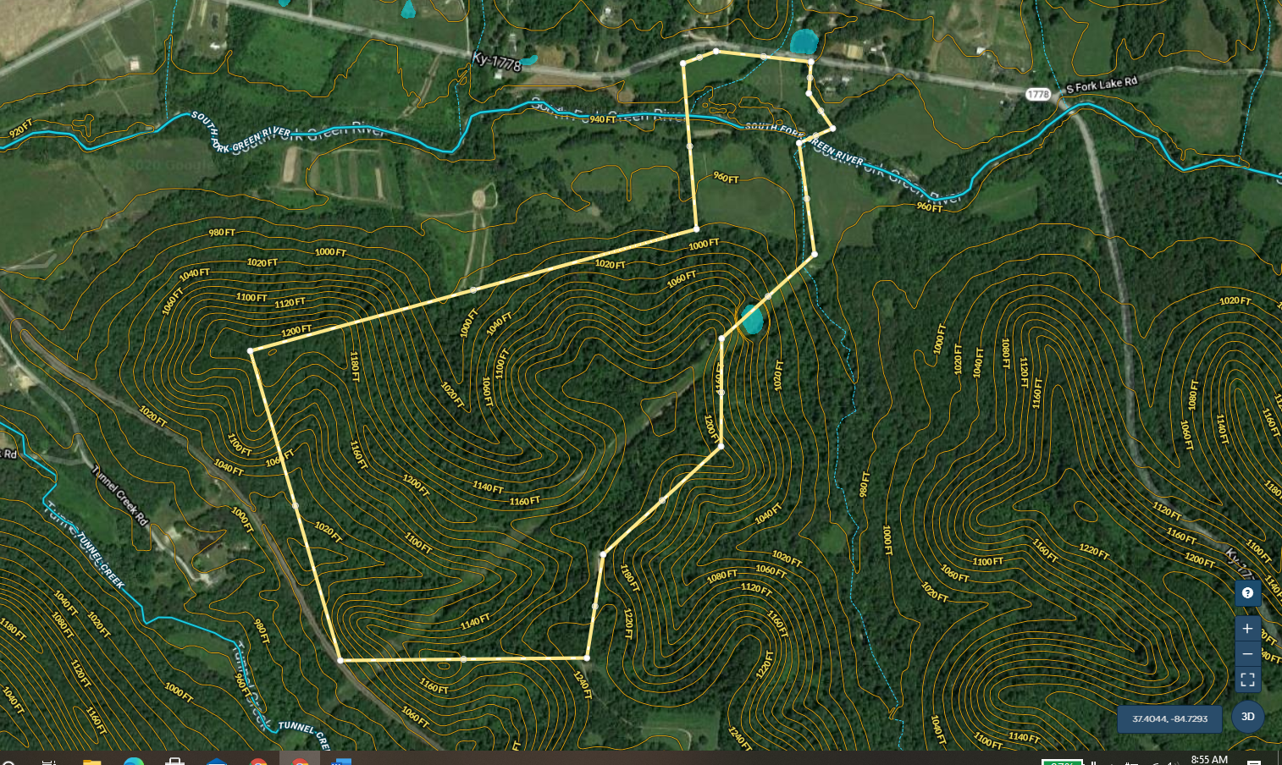The width and height of the screenshot is (1282, 765).
Task: Select the active highlighted Chrome taskbar icon
Action: point(300,761)
